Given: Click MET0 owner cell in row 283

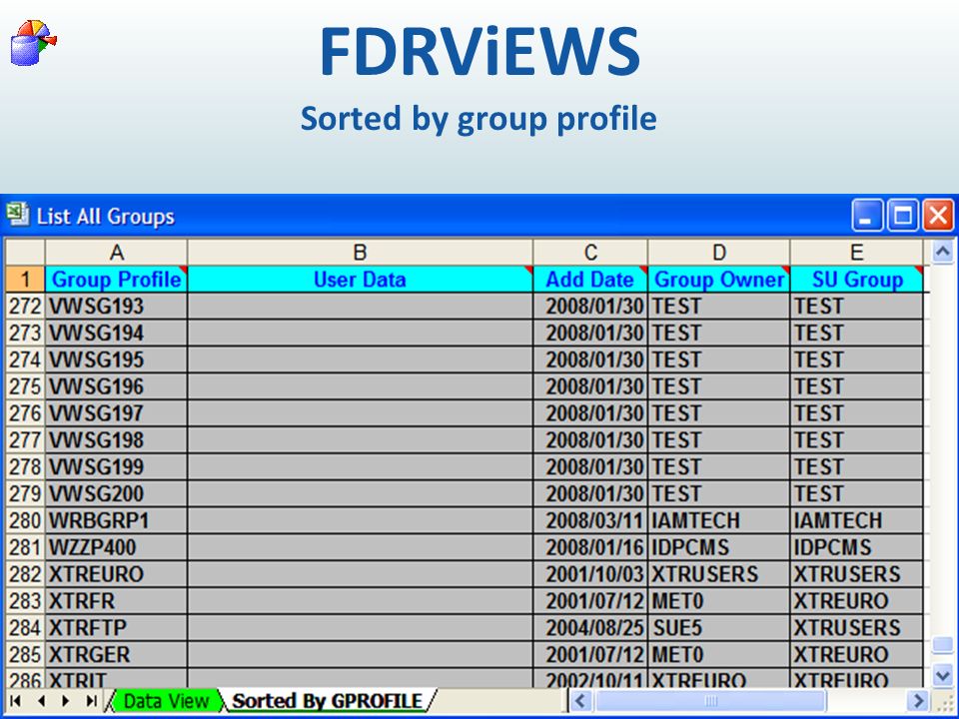Looking at the screenshot, I should pyautogui.click(x=718, y=601).
